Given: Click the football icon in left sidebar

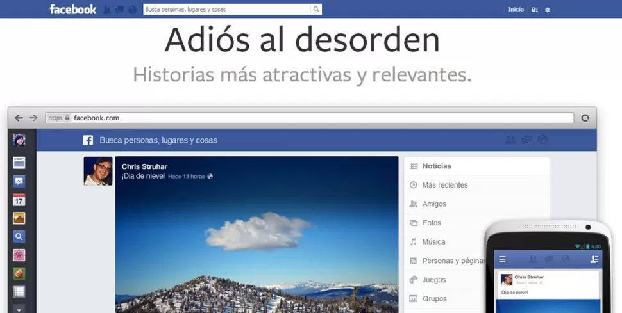Looking at the screenshot, I should coord(19,273).
